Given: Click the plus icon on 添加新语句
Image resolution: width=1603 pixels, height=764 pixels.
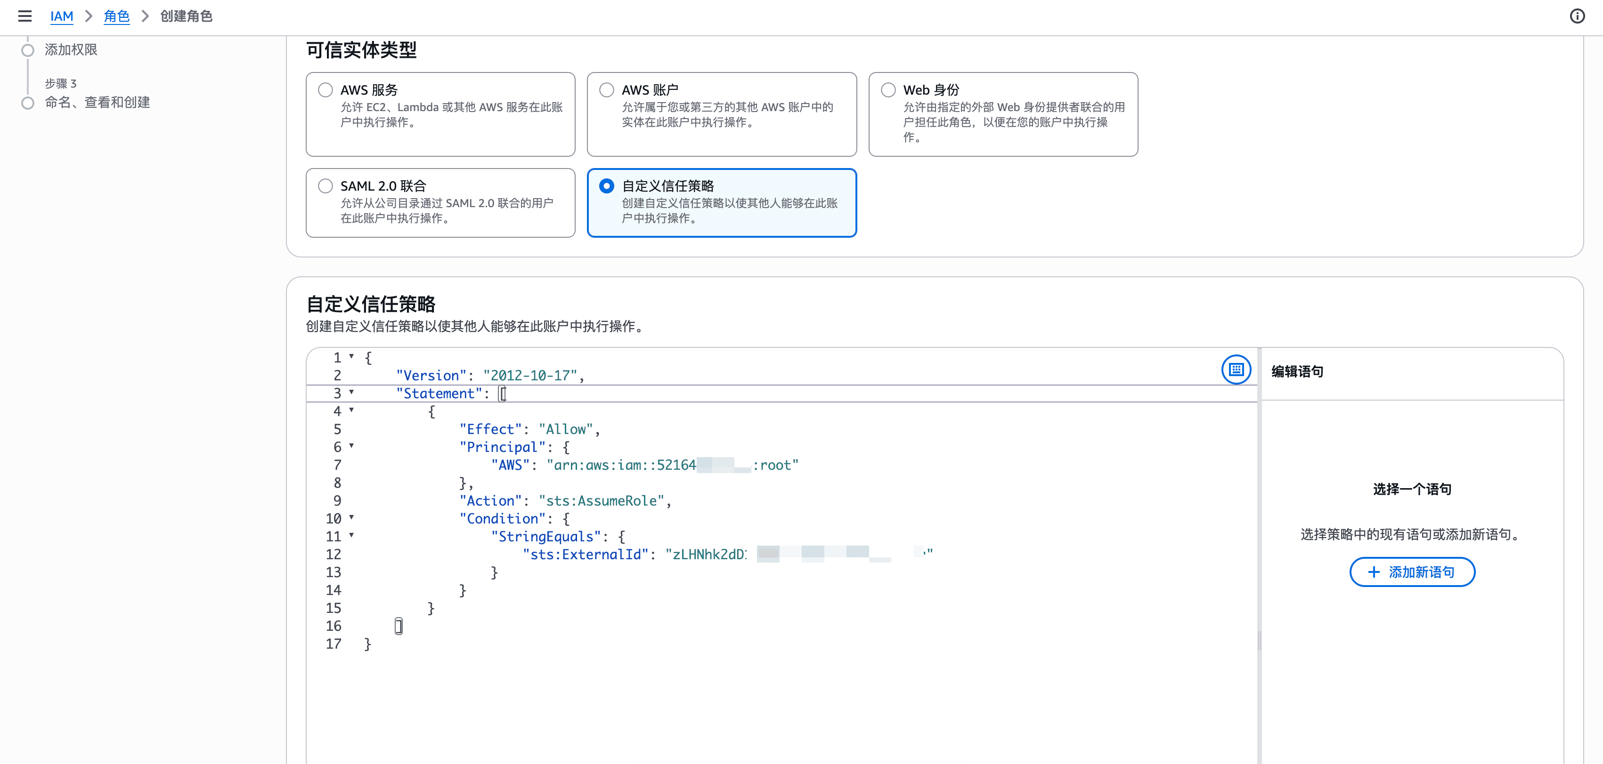Looking at the screenshot, I should 1374,572.
